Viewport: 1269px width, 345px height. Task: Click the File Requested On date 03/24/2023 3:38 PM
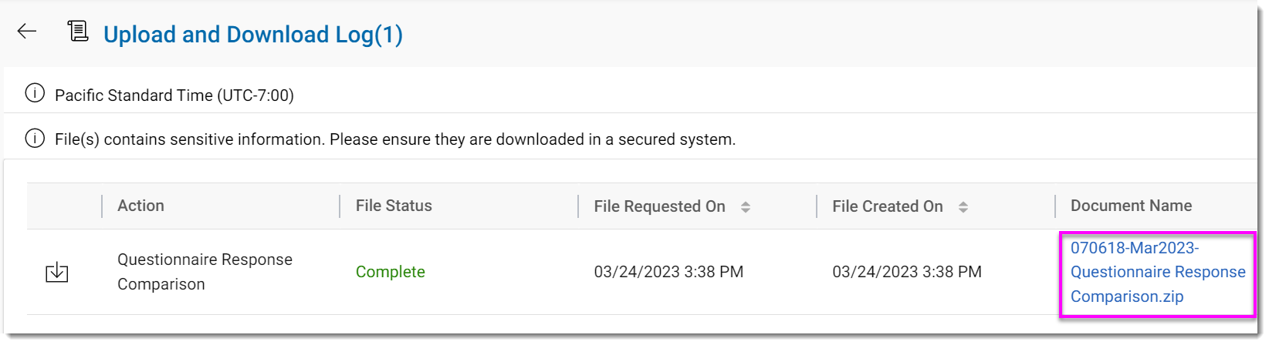click(x=668, y=272)
